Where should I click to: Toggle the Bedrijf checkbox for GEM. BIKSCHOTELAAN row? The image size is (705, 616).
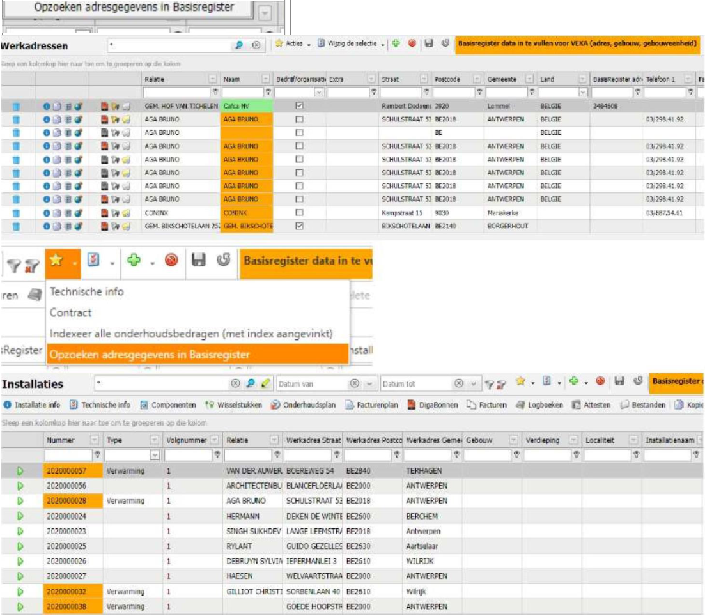point(299,226)
